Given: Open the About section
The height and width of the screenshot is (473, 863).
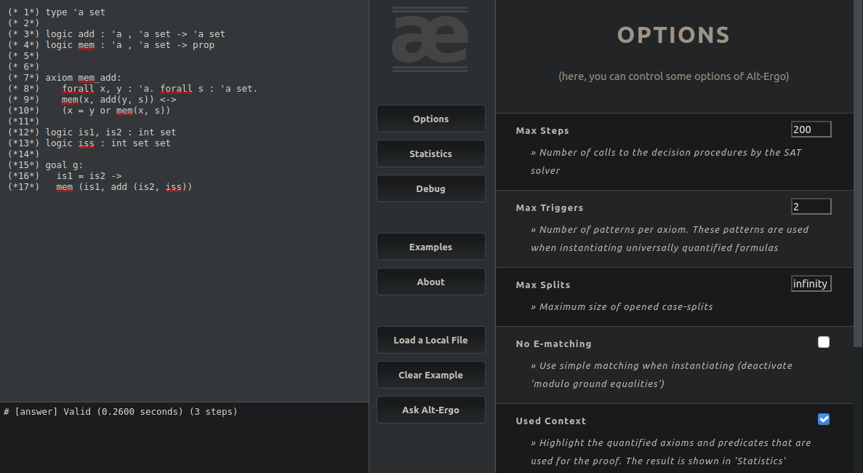Looking at the screenshot, I should [430, 282].
